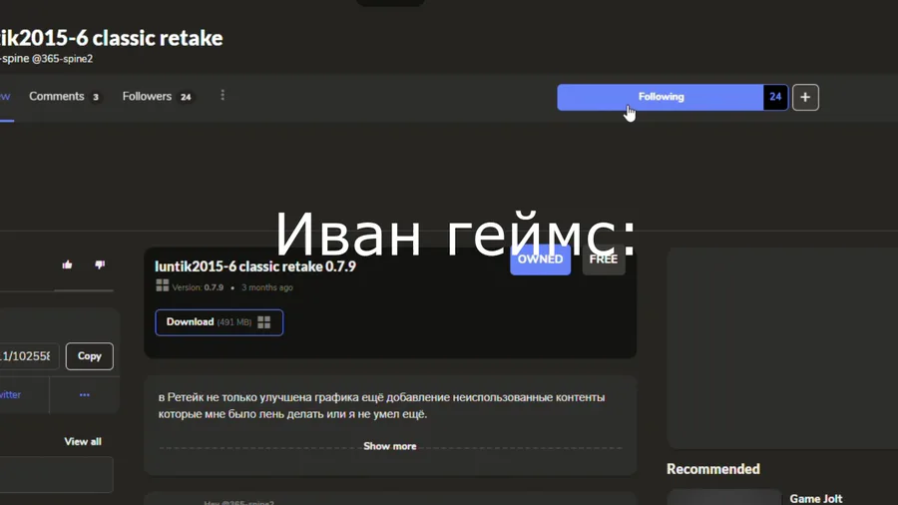Click the FREE price tag
Image resolution: width=898 pixels, height=505 pixels.
click(604, 259)
